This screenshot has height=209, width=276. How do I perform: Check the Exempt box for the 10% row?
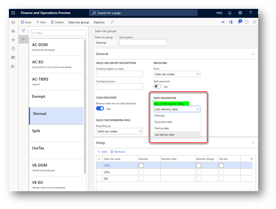click(x=141, y=165)
